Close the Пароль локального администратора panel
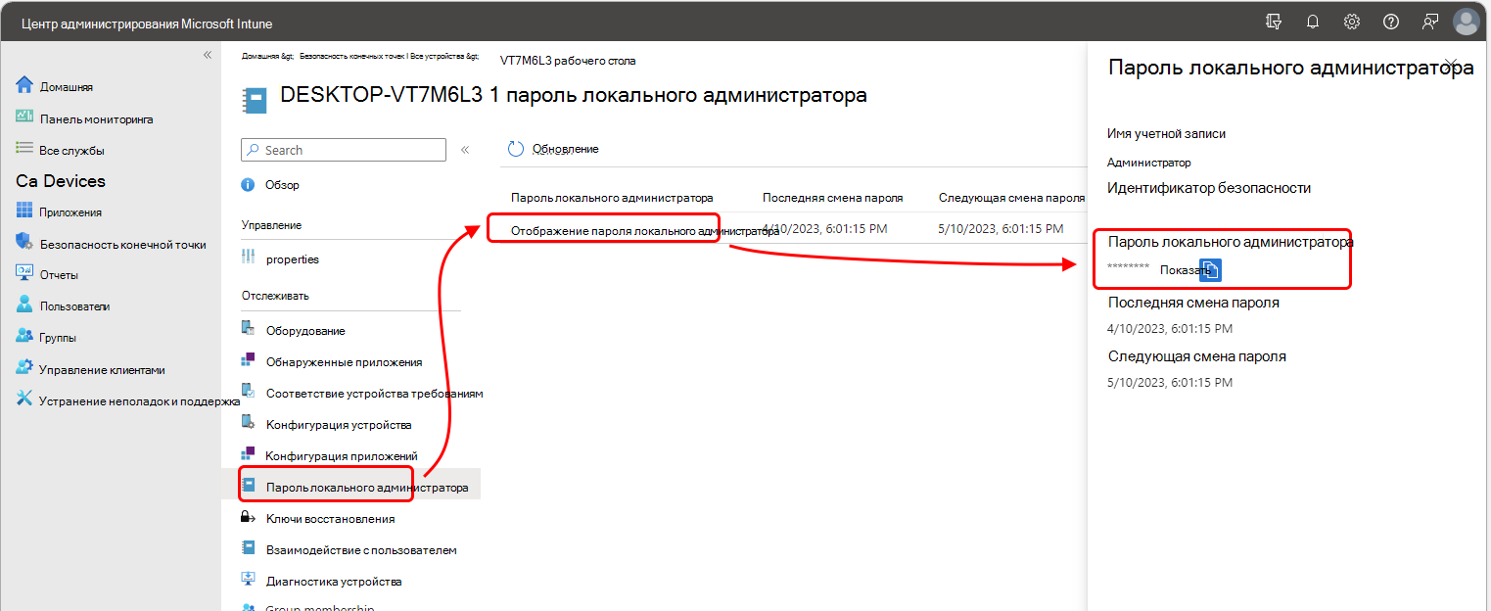Screen dimensions: 1491x611 [x=1453, y=66]
